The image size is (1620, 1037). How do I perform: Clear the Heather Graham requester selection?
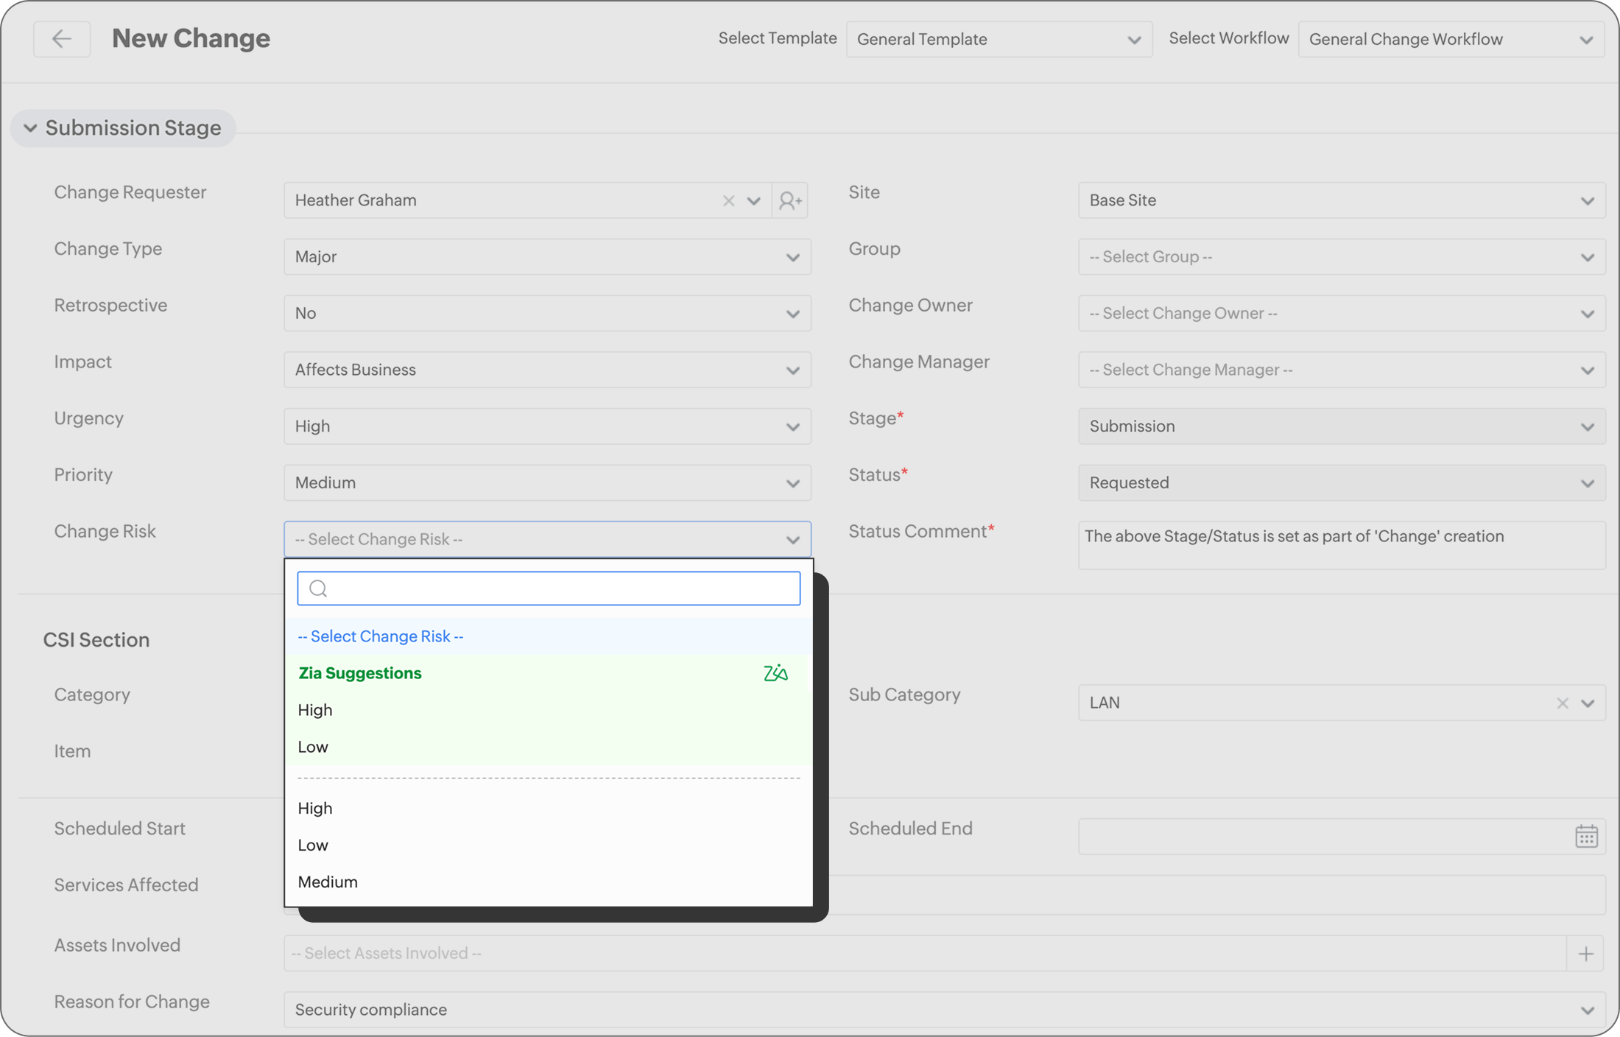(728, 201)
